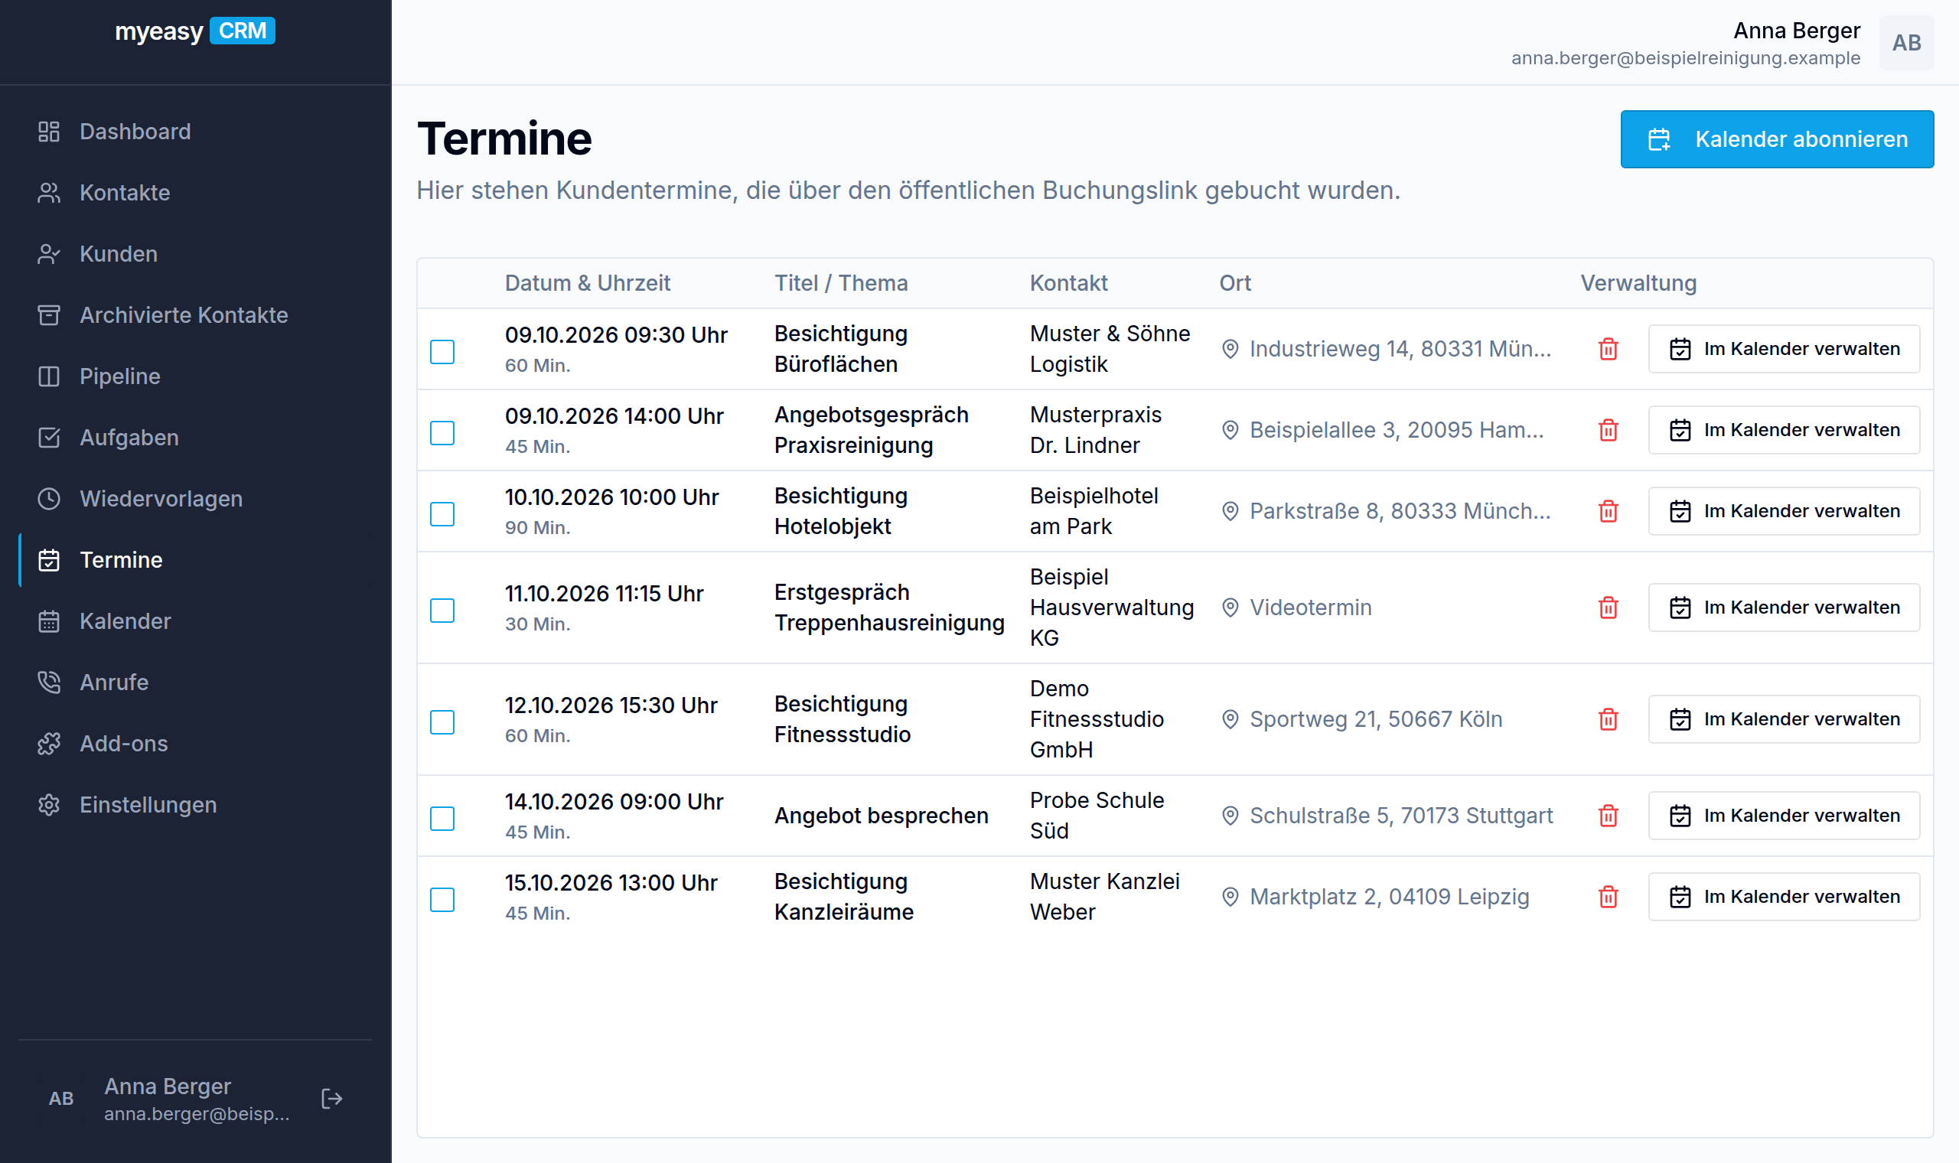
Task: Click the logout icon beside Anna Berger
Action: pyautogui.click(x=332, y=1099)
